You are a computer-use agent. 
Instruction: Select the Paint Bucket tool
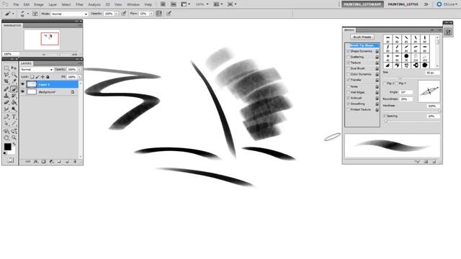(x=14, y=102)
